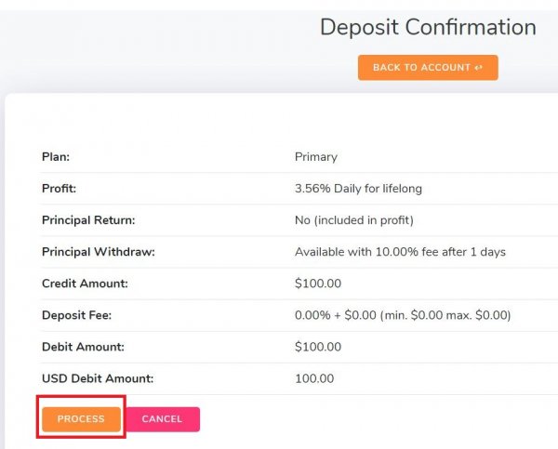
Task: Click the USD Debit Amount label
Action: (98, 378)
